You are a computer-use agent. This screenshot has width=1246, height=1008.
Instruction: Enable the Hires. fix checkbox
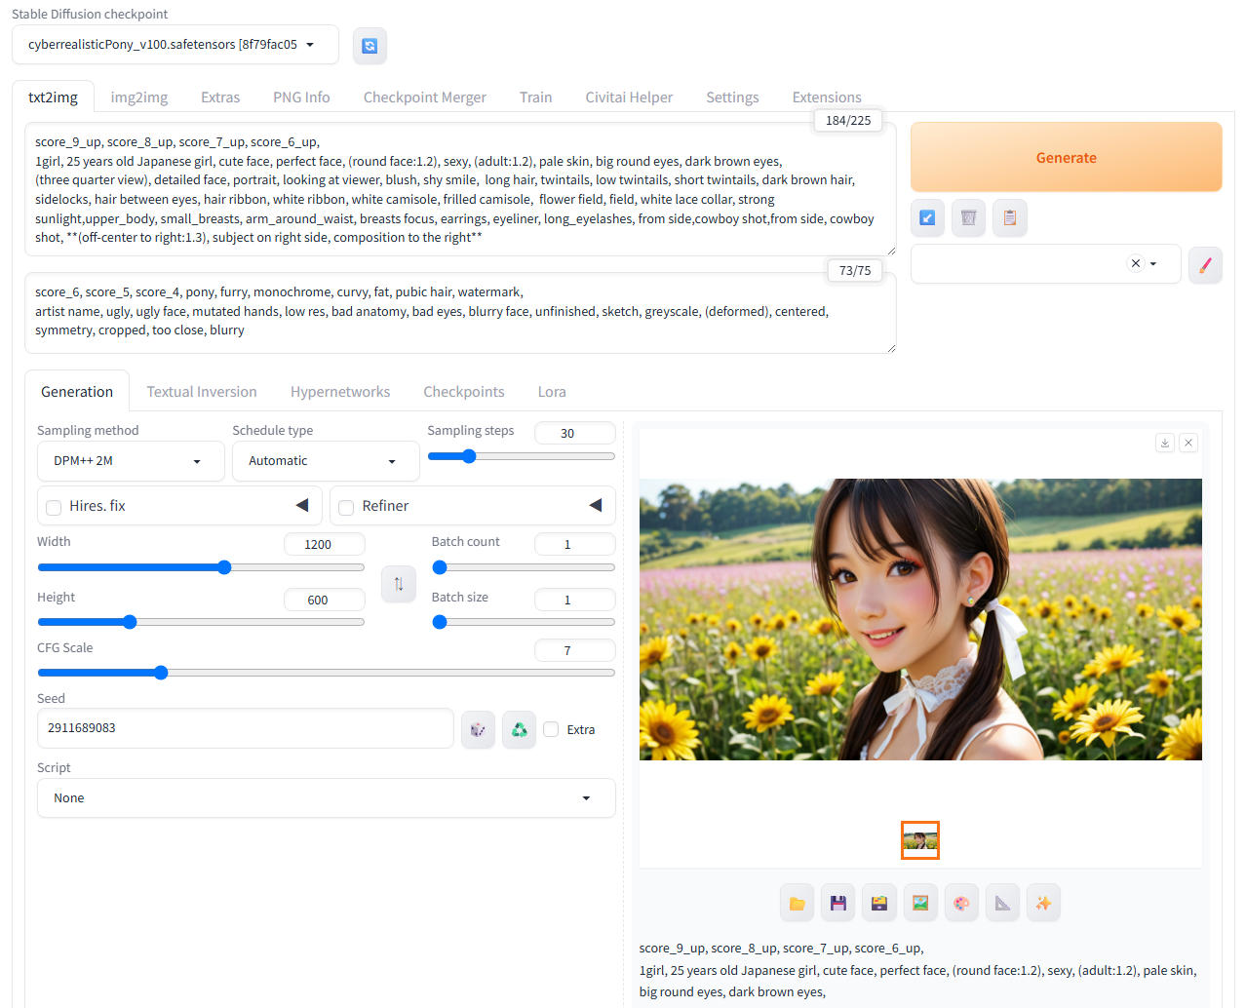pyautogui.click(x=55, y=507)
